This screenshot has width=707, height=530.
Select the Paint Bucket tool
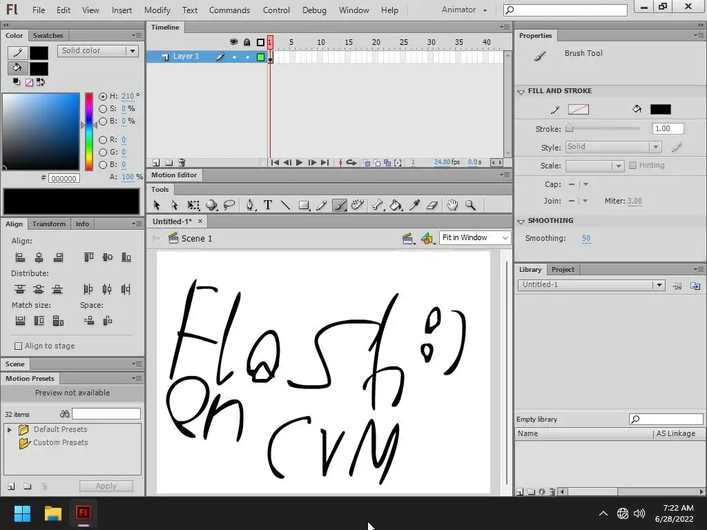(x=396, y=205)
